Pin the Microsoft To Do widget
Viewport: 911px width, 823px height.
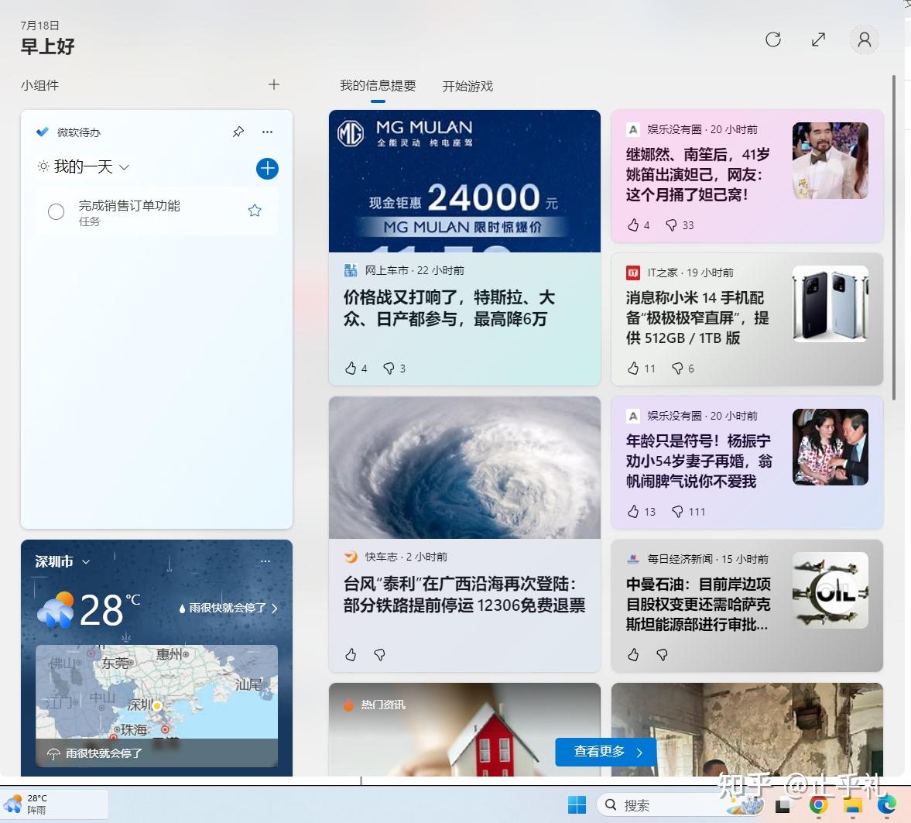point(238,132)
